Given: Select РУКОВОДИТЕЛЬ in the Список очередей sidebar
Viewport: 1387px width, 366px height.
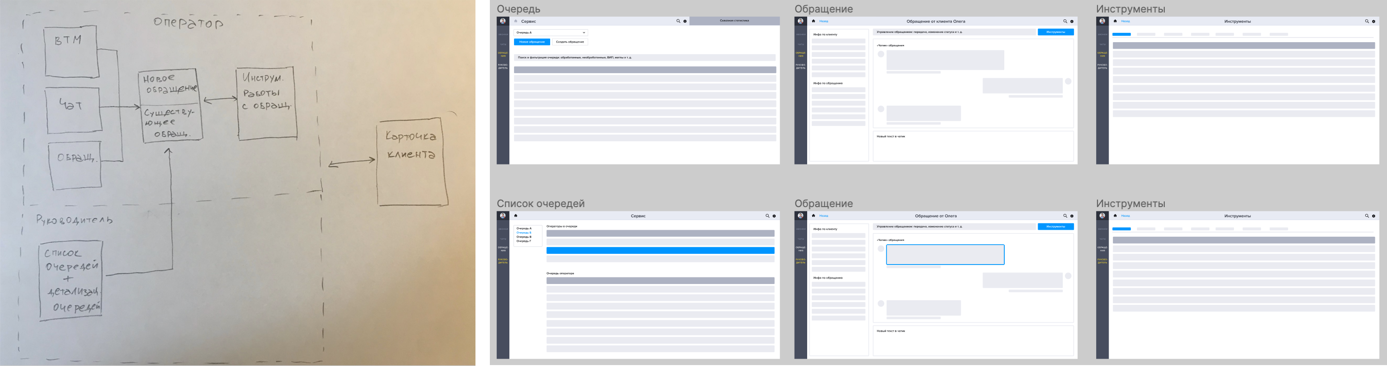Looking at the screenshot, I should 503,261.
